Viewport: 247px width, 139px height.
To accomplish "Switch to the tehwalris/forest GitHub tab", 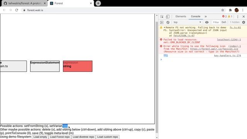I will [x=24, y=3].
